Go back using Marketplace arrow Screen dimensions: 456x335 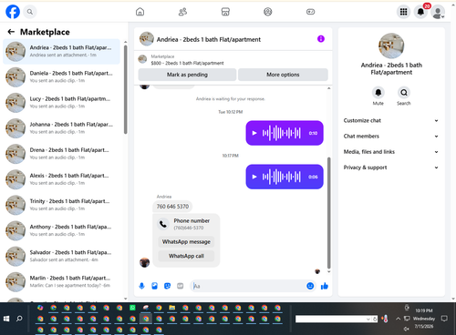pos(11,32)
